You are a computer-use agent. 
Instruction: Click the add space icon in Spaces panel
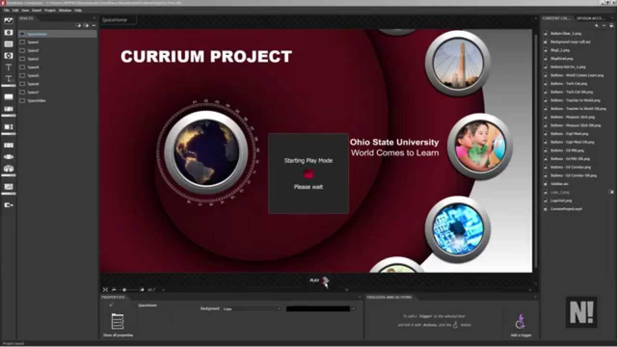pyautogui.click(x=86, y=25)
